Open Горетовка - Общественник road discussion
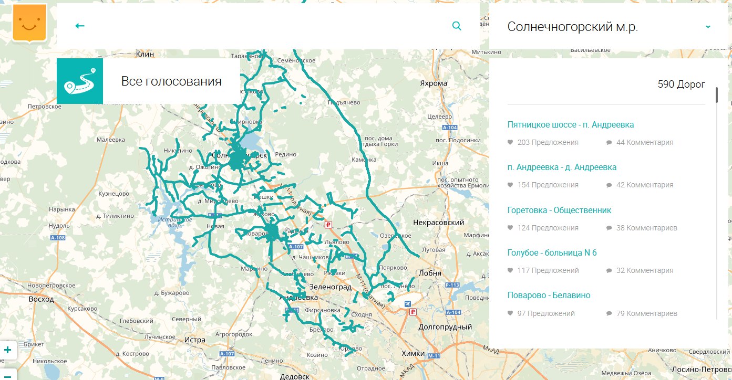 [559, 209]
